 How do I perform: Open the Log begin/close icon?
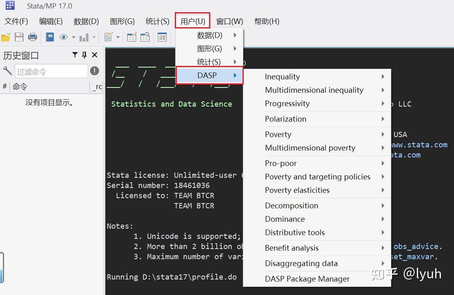pyautogui.click(x=50, y=37)
